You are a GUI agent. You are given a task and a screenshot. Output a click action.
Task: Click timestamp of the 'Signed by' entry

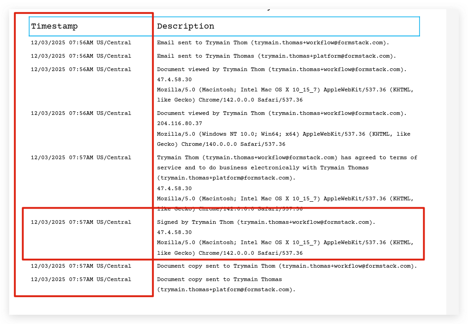[81, 222]
